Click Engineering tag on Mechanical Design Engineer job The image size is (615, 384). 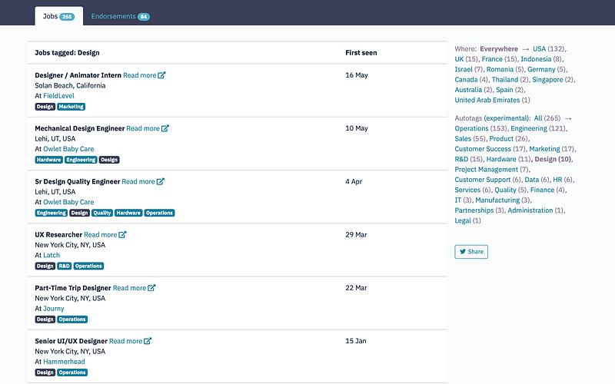[81, 160]
